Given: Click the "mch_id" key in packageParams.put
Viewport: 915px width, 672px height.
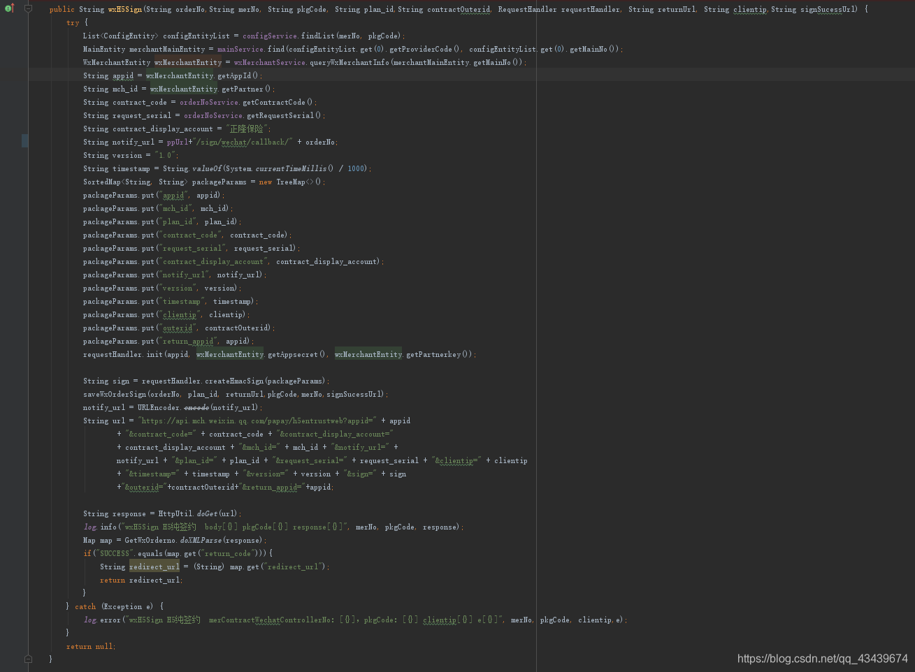Looking at the screenshot, I should pyautogui.click(x=175, y=208).
